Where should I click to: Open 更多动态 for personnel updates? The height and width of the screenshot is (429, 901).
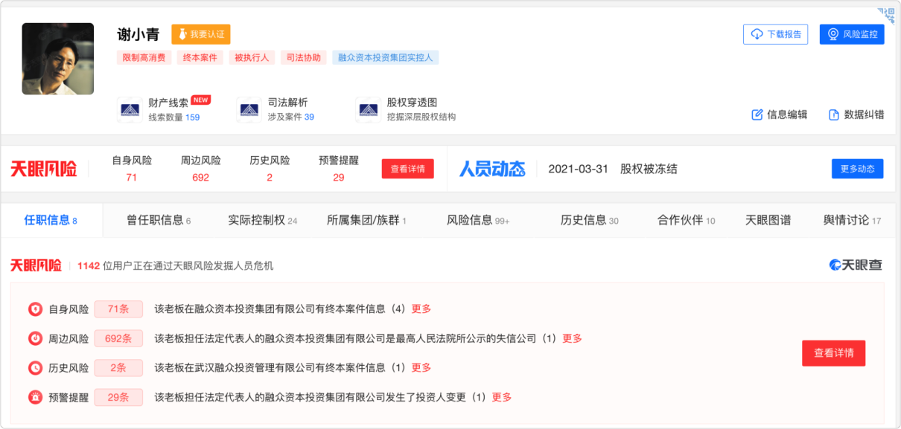[x=858, y=169]
